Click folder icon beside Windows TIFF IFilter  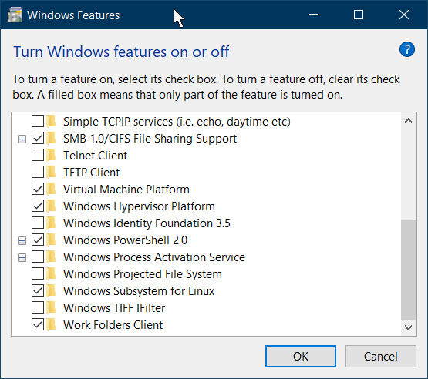tap(51, 307)
